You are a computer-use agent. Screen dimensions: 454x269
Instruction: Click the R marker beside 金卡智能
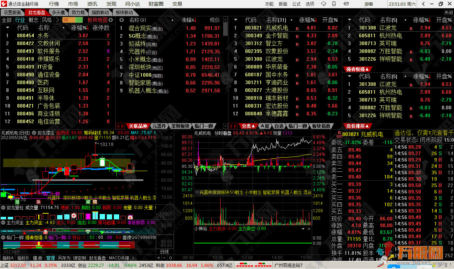coord(297,36)
